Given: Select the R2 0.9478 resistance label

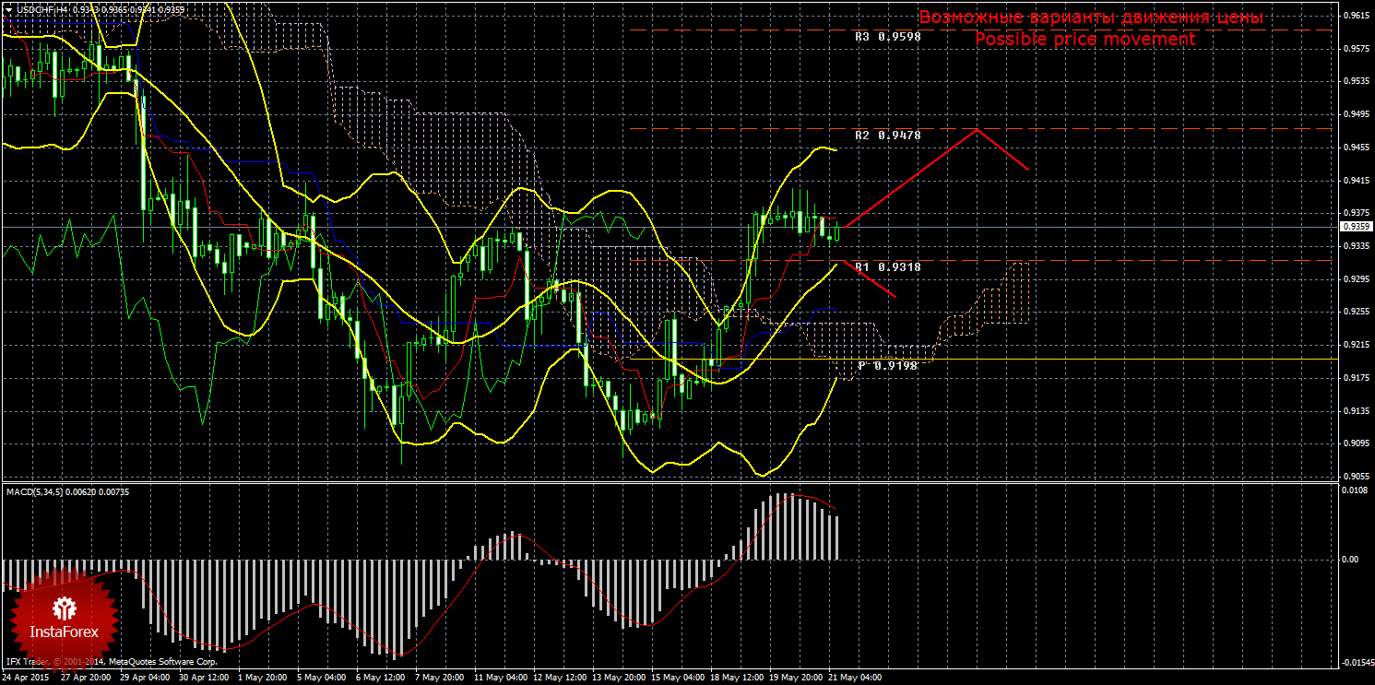Looking at the screenshot, I should pyautogui.click(x=887, y=136).
